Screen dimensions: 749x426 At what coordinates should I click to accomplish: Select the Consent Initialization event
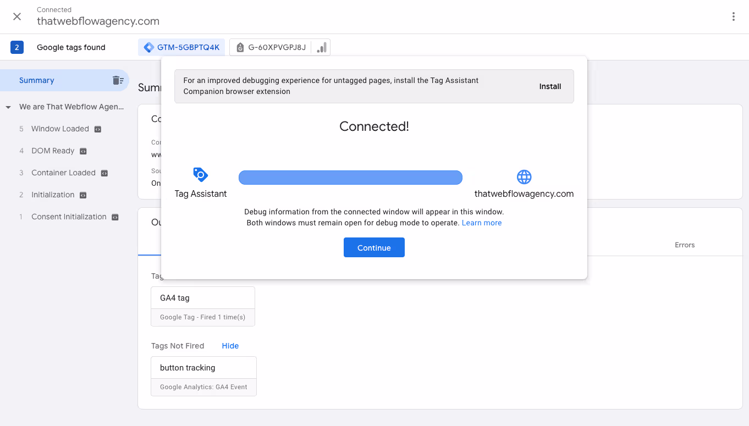69,217
